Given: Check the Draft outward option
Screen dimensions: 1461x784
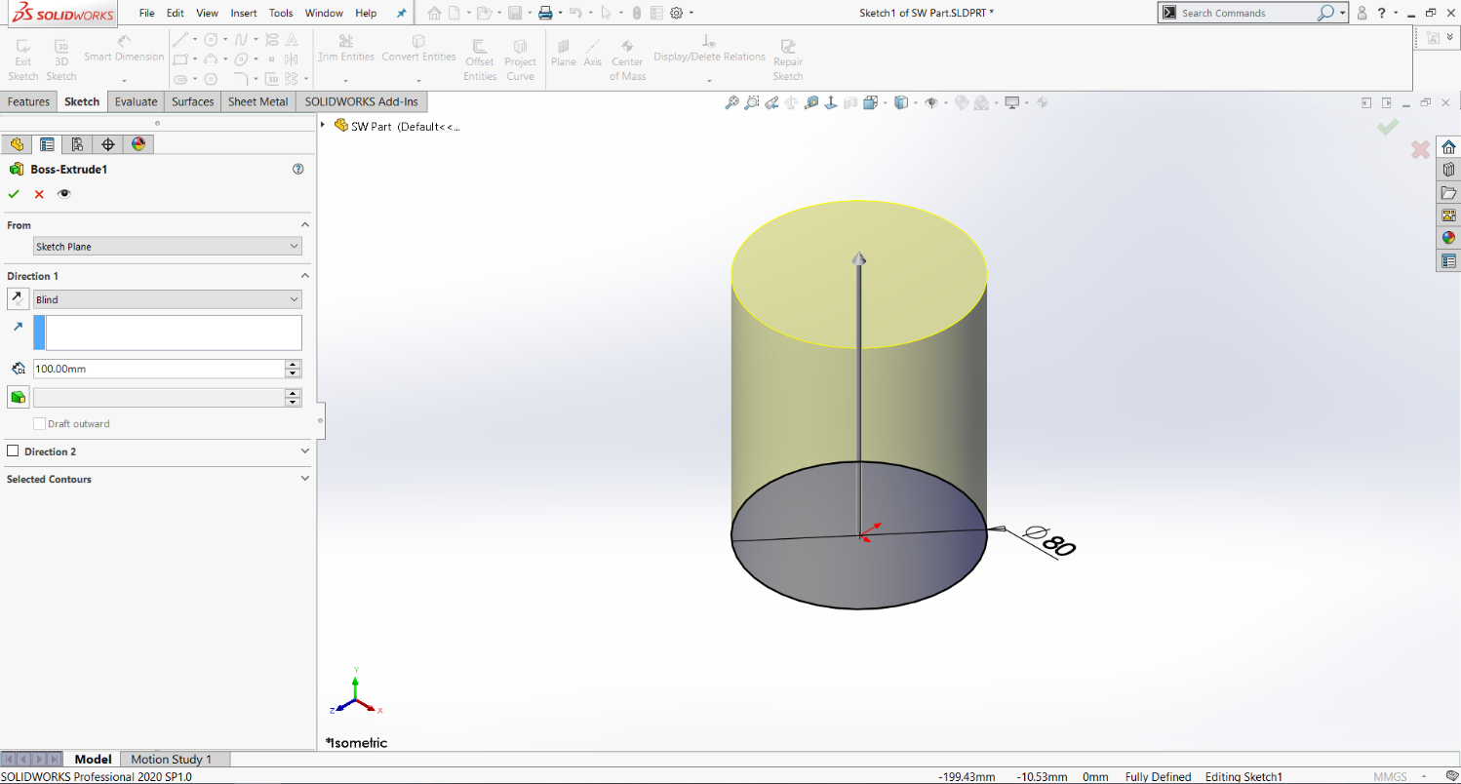Looking at the screenshot, I should 39,423.
